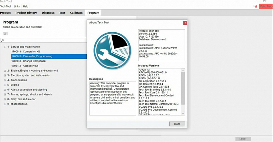
Task: Switch to the Diagnose tab
Action: coord(48,13)
